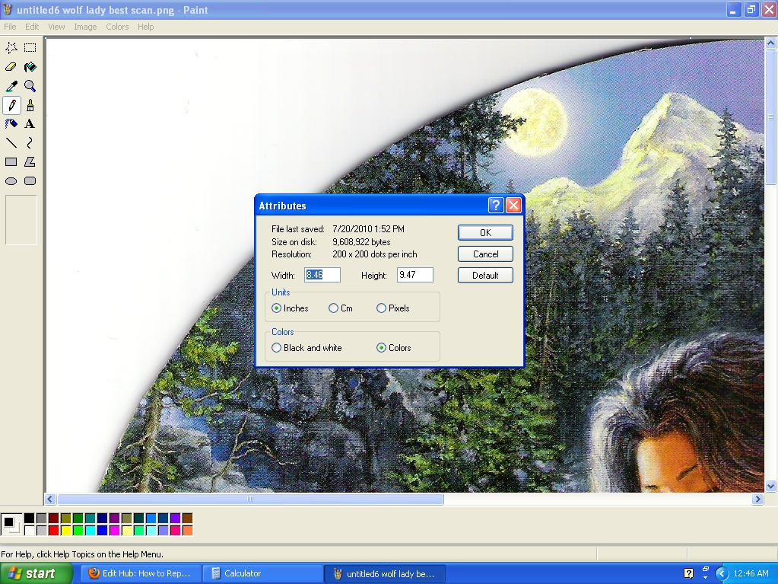The height and width of the screenshot is (584, 778).
Task: Pick the Fill With Color bucket tool
Action: pyautogui.click(x=30, y=67)
